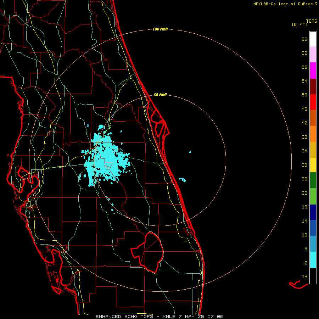
Task: Click the yellow legend swatch
Action: (x=313, y=165)
